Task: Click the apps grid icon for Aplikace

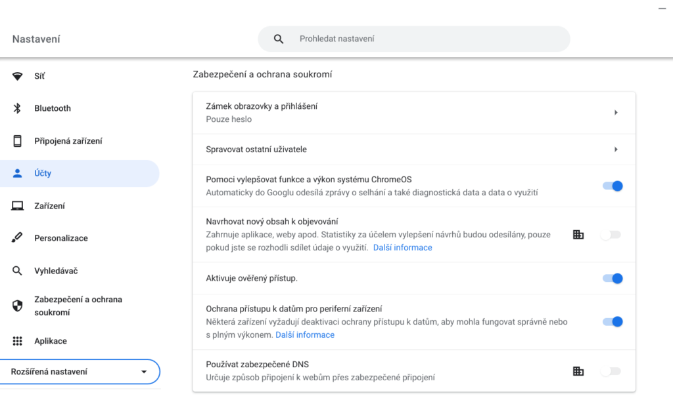Action: click(x=18, y=341)
